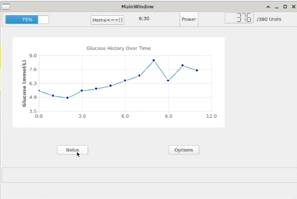Click the Bolus button
This screenshot has width=297, height=199.
pos(72,150)
